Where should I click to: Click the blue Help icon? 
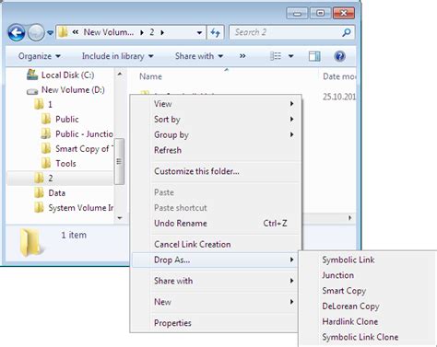coord(339,56)
